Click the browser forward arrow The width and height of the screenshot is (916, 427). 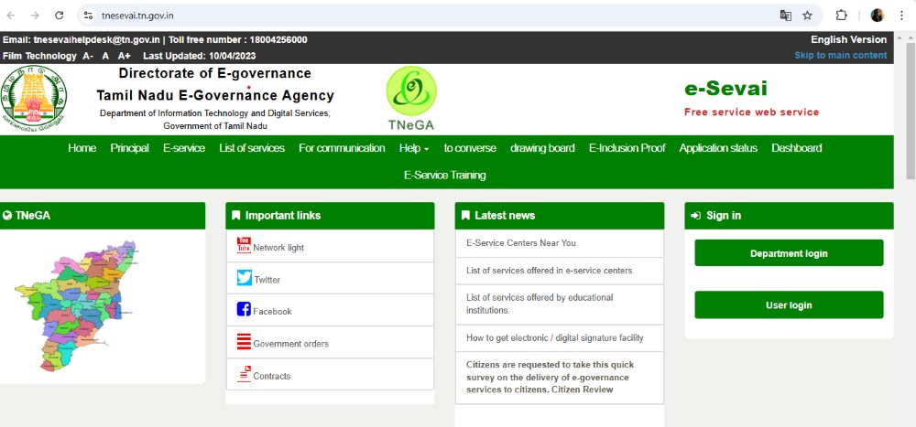point(35,16)
